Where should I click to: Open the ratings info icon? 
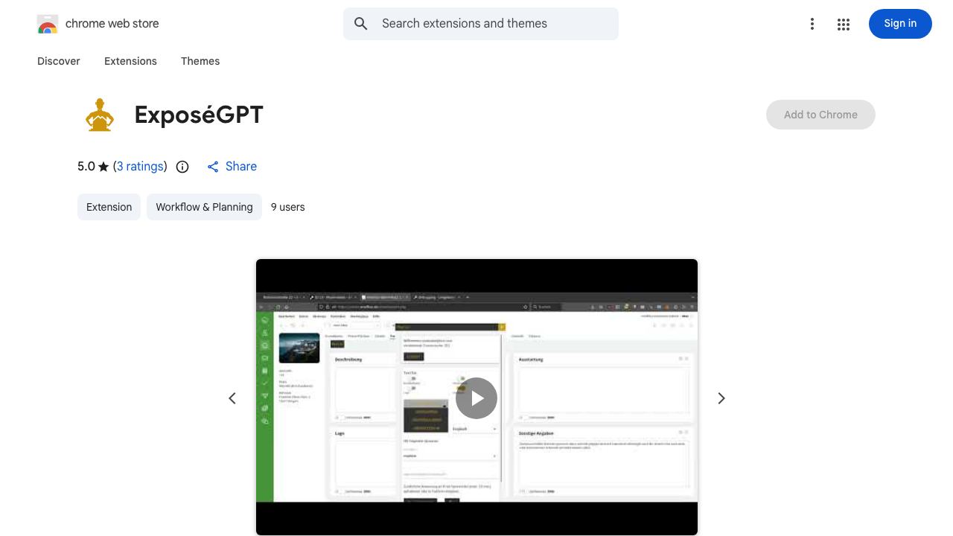click(182, 167)
